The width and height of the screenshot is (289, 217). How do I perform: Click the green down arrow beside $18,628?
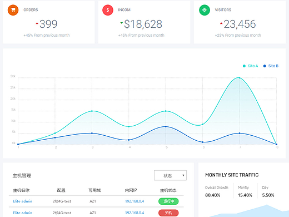click(x=122, y=23)
